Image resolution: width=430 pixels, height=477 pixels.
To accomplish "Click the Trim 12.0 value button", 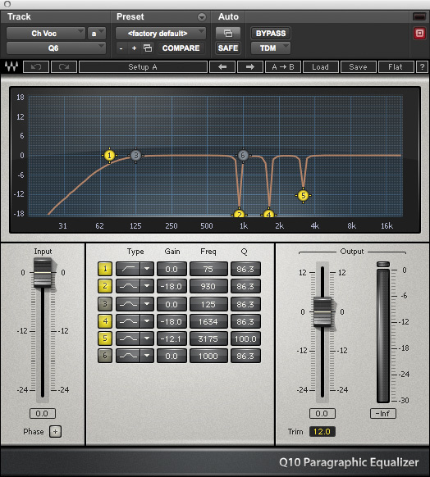I will tap(322, 431).
